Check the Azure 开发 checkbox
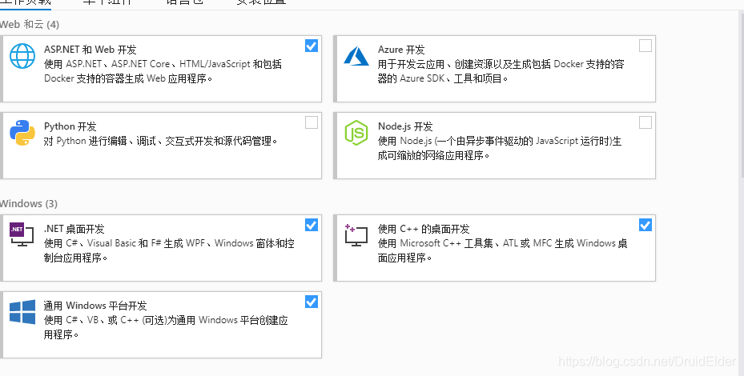The image size is (744, 376). coord(645,46)
